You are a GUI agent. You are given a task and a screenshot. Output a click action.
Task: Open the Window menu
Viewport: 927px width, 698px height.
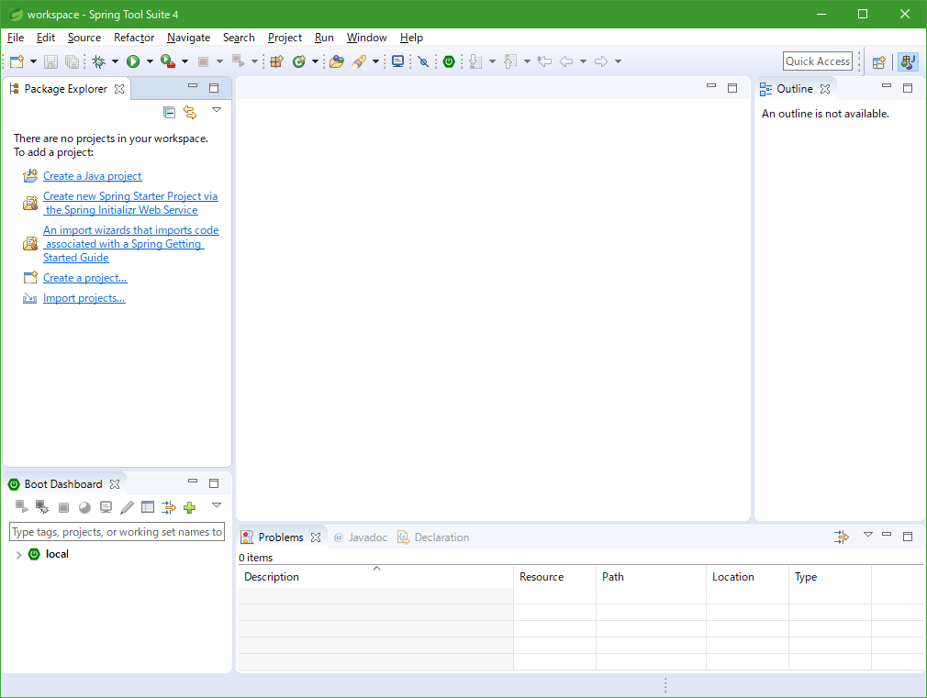pyautogui.click(x=366, y=38)
